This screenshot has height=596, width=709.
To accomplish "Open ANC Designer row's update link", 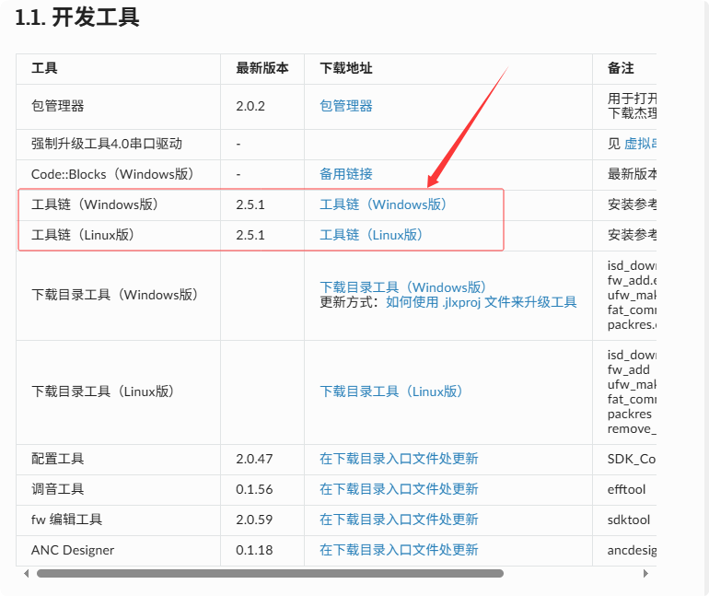I will coord(399,550).
